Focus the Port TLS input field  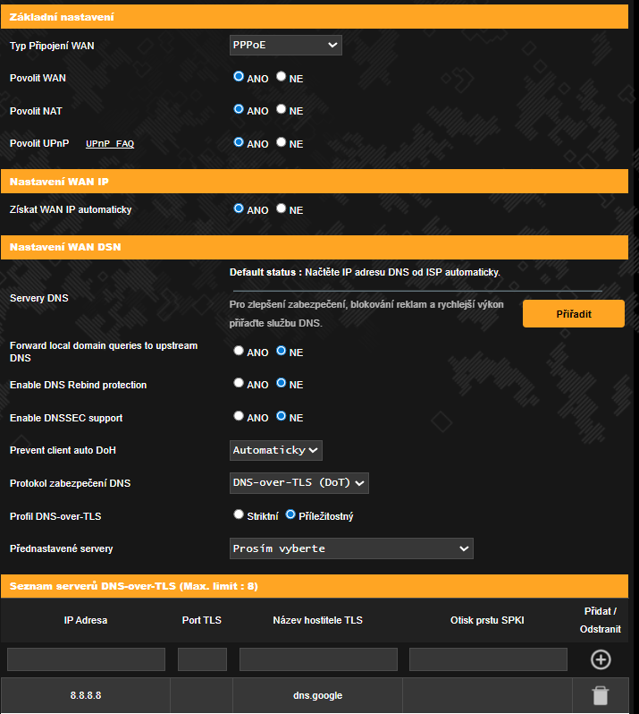point(202,659)
